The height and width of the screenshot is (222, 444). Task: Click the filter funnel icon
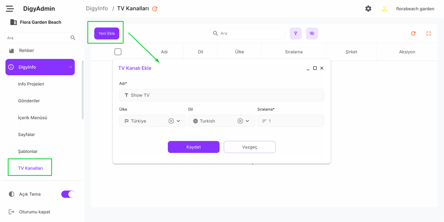coord(296,34)
